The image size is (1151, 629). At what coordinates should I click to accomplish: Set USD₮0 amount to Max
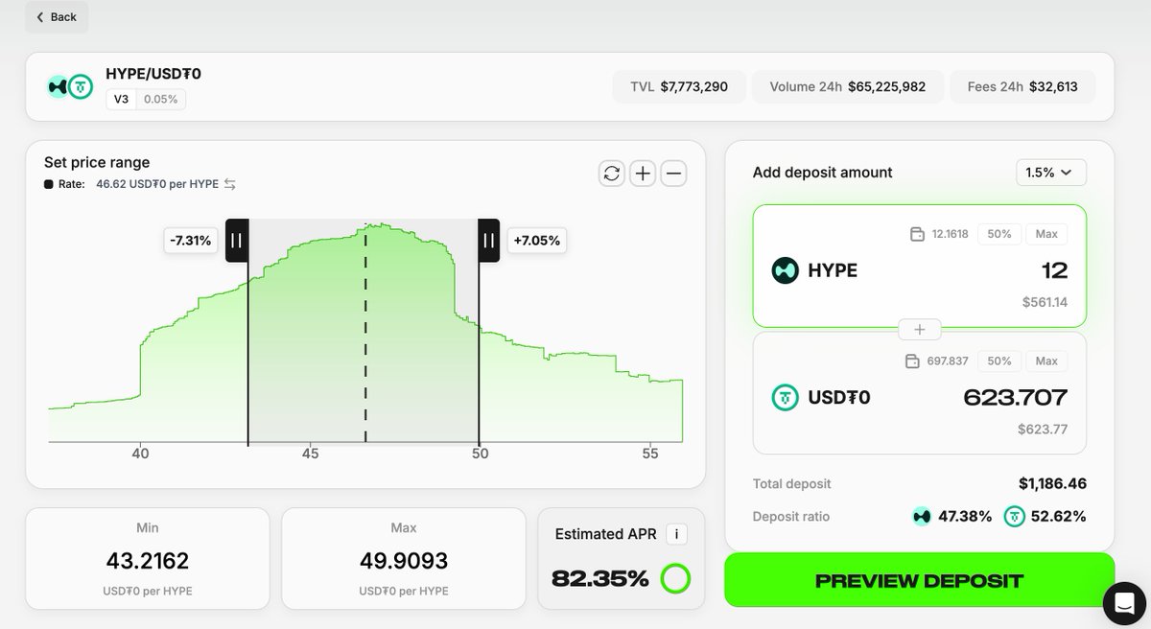click(x=1046, y=361)
